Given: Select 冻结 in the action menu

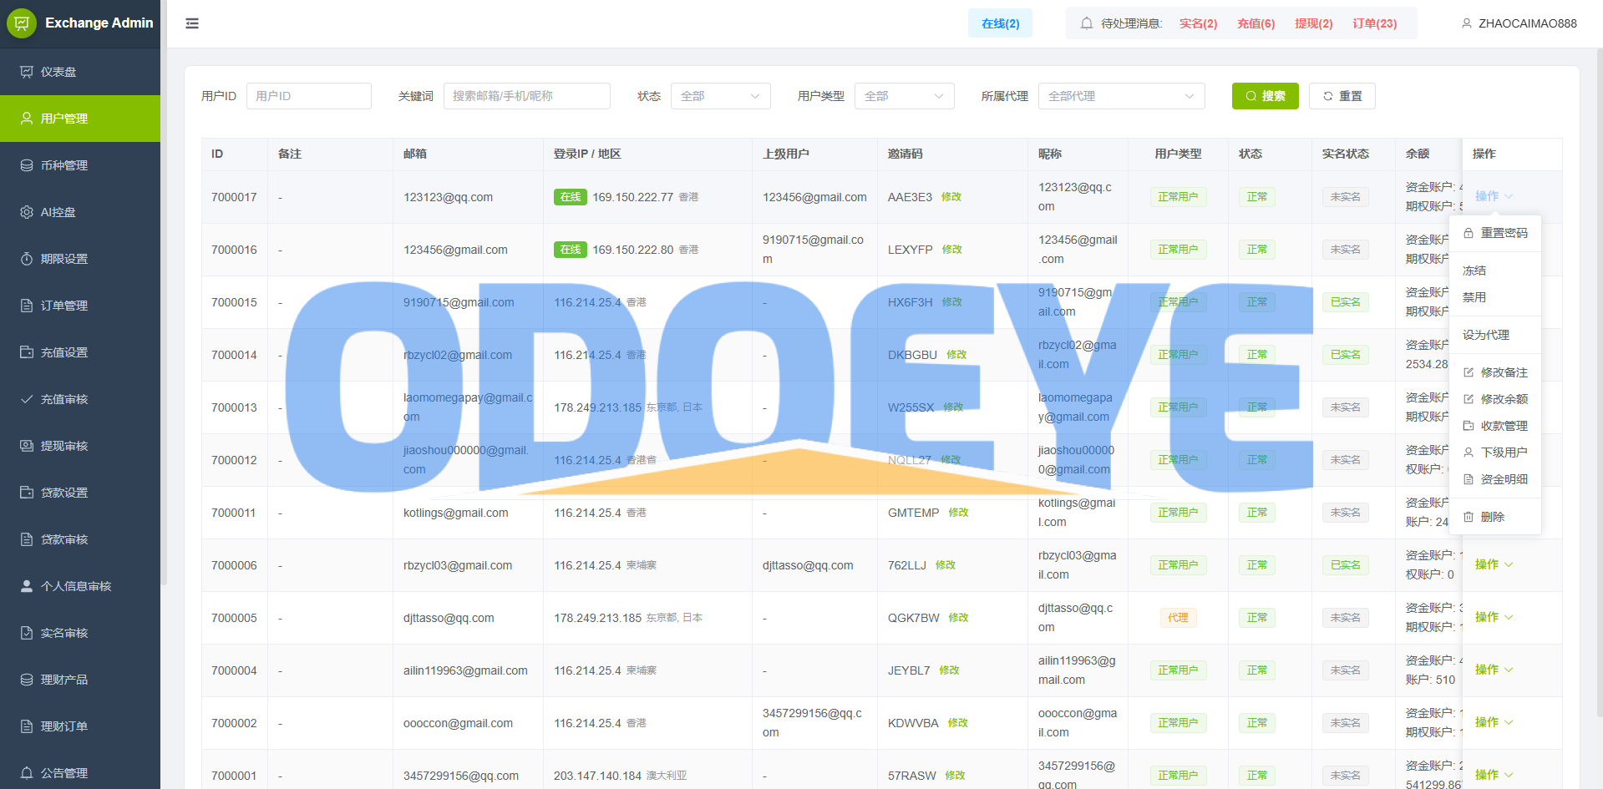Looking at the screenshot, I should 1495,271.
